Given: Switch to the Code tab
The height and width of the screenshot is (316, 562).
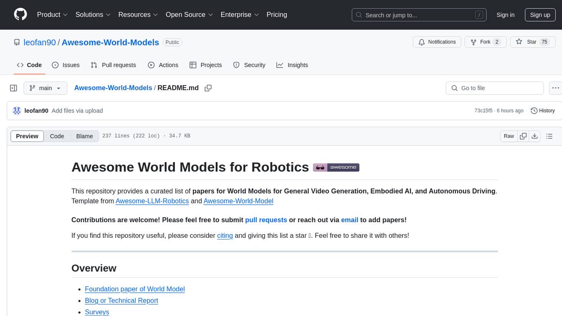Looking at the screenshot, I should tap(29, 65).
